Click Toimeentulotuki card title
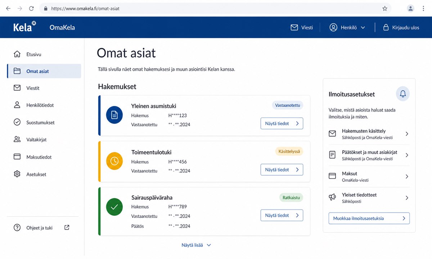The width and height of the screenshot is (432, 259). (152, 153)
